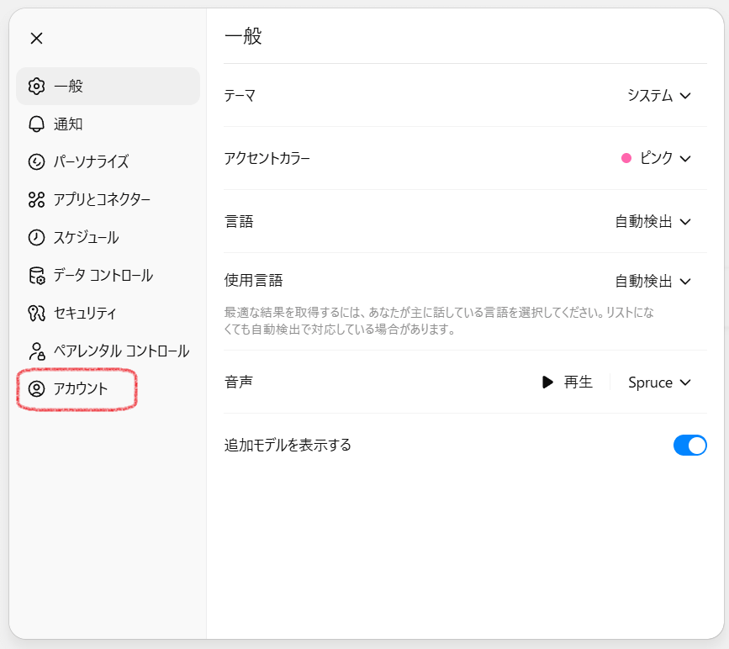Click the gear icon beside 一般
Screen dimensions: 729x649
click(x=36, y=86)
